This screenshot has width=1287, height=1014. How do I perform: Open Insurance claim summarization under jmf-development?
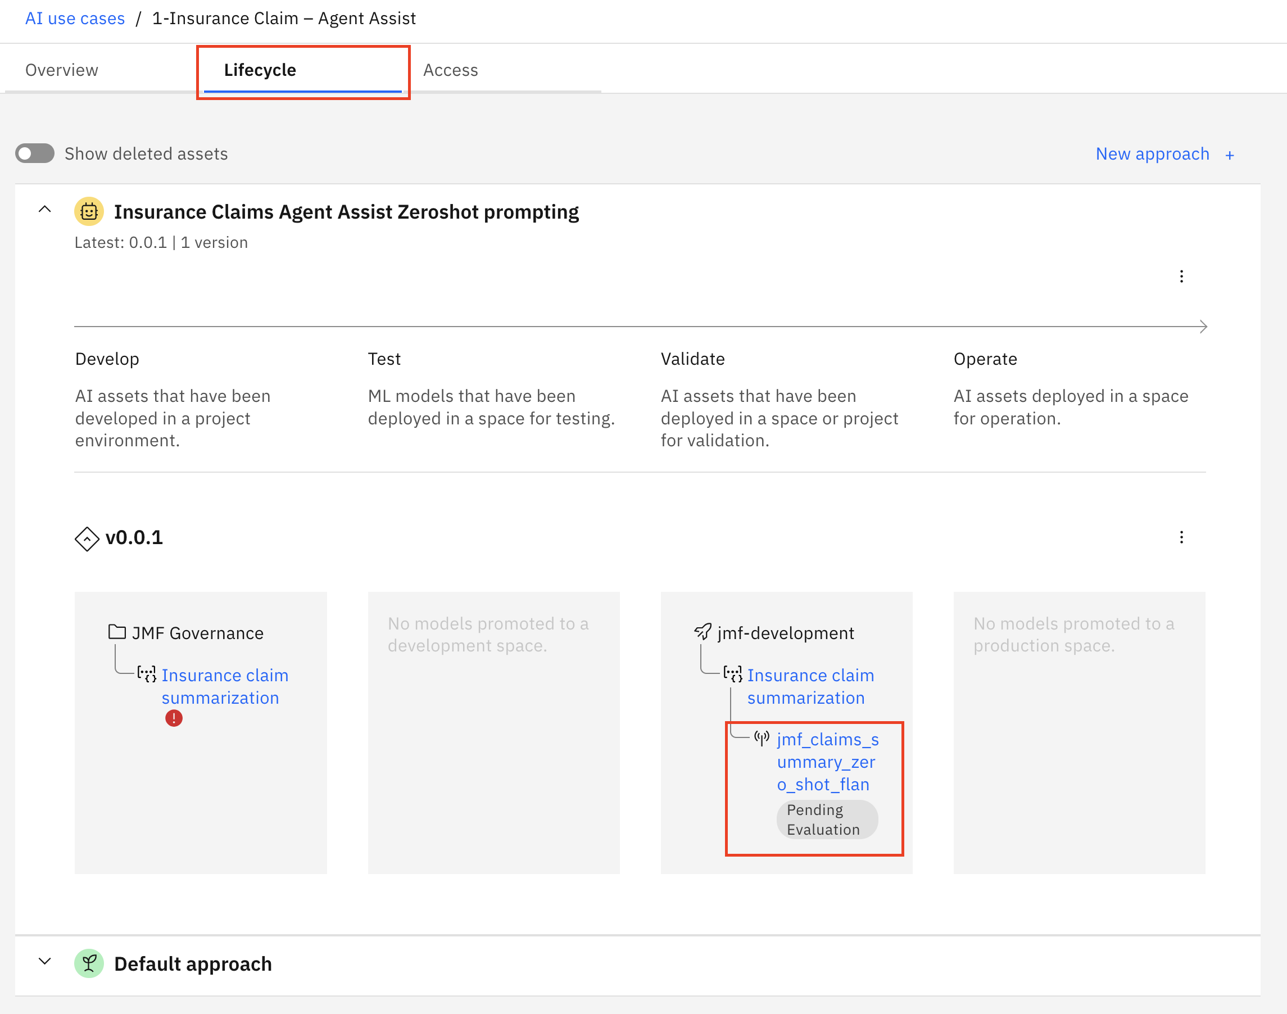tap(810, 686)
